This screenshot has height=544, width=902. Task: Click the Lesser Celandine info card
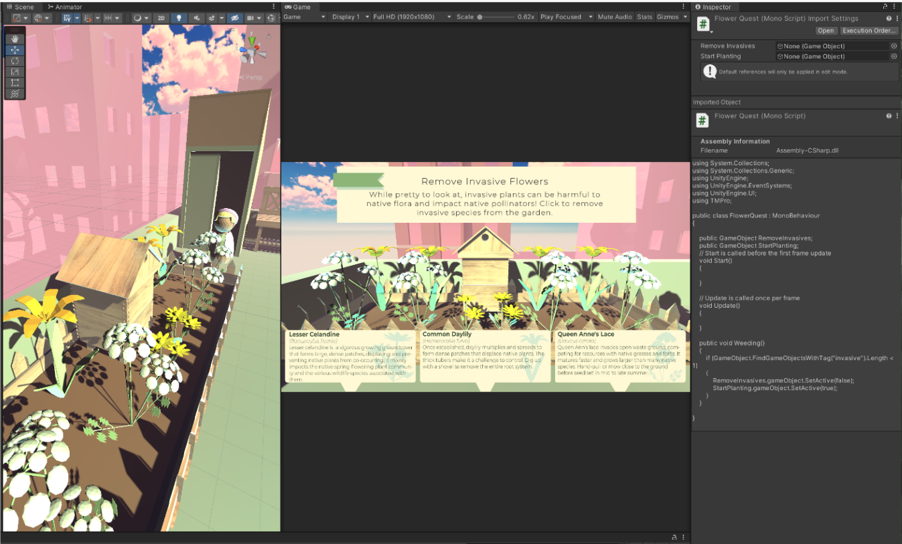(x=351, y=357)
